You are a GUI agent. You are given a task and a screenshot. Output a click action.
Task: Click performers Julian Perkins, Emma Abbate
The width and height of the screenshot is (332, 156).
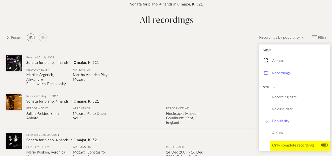43,116
